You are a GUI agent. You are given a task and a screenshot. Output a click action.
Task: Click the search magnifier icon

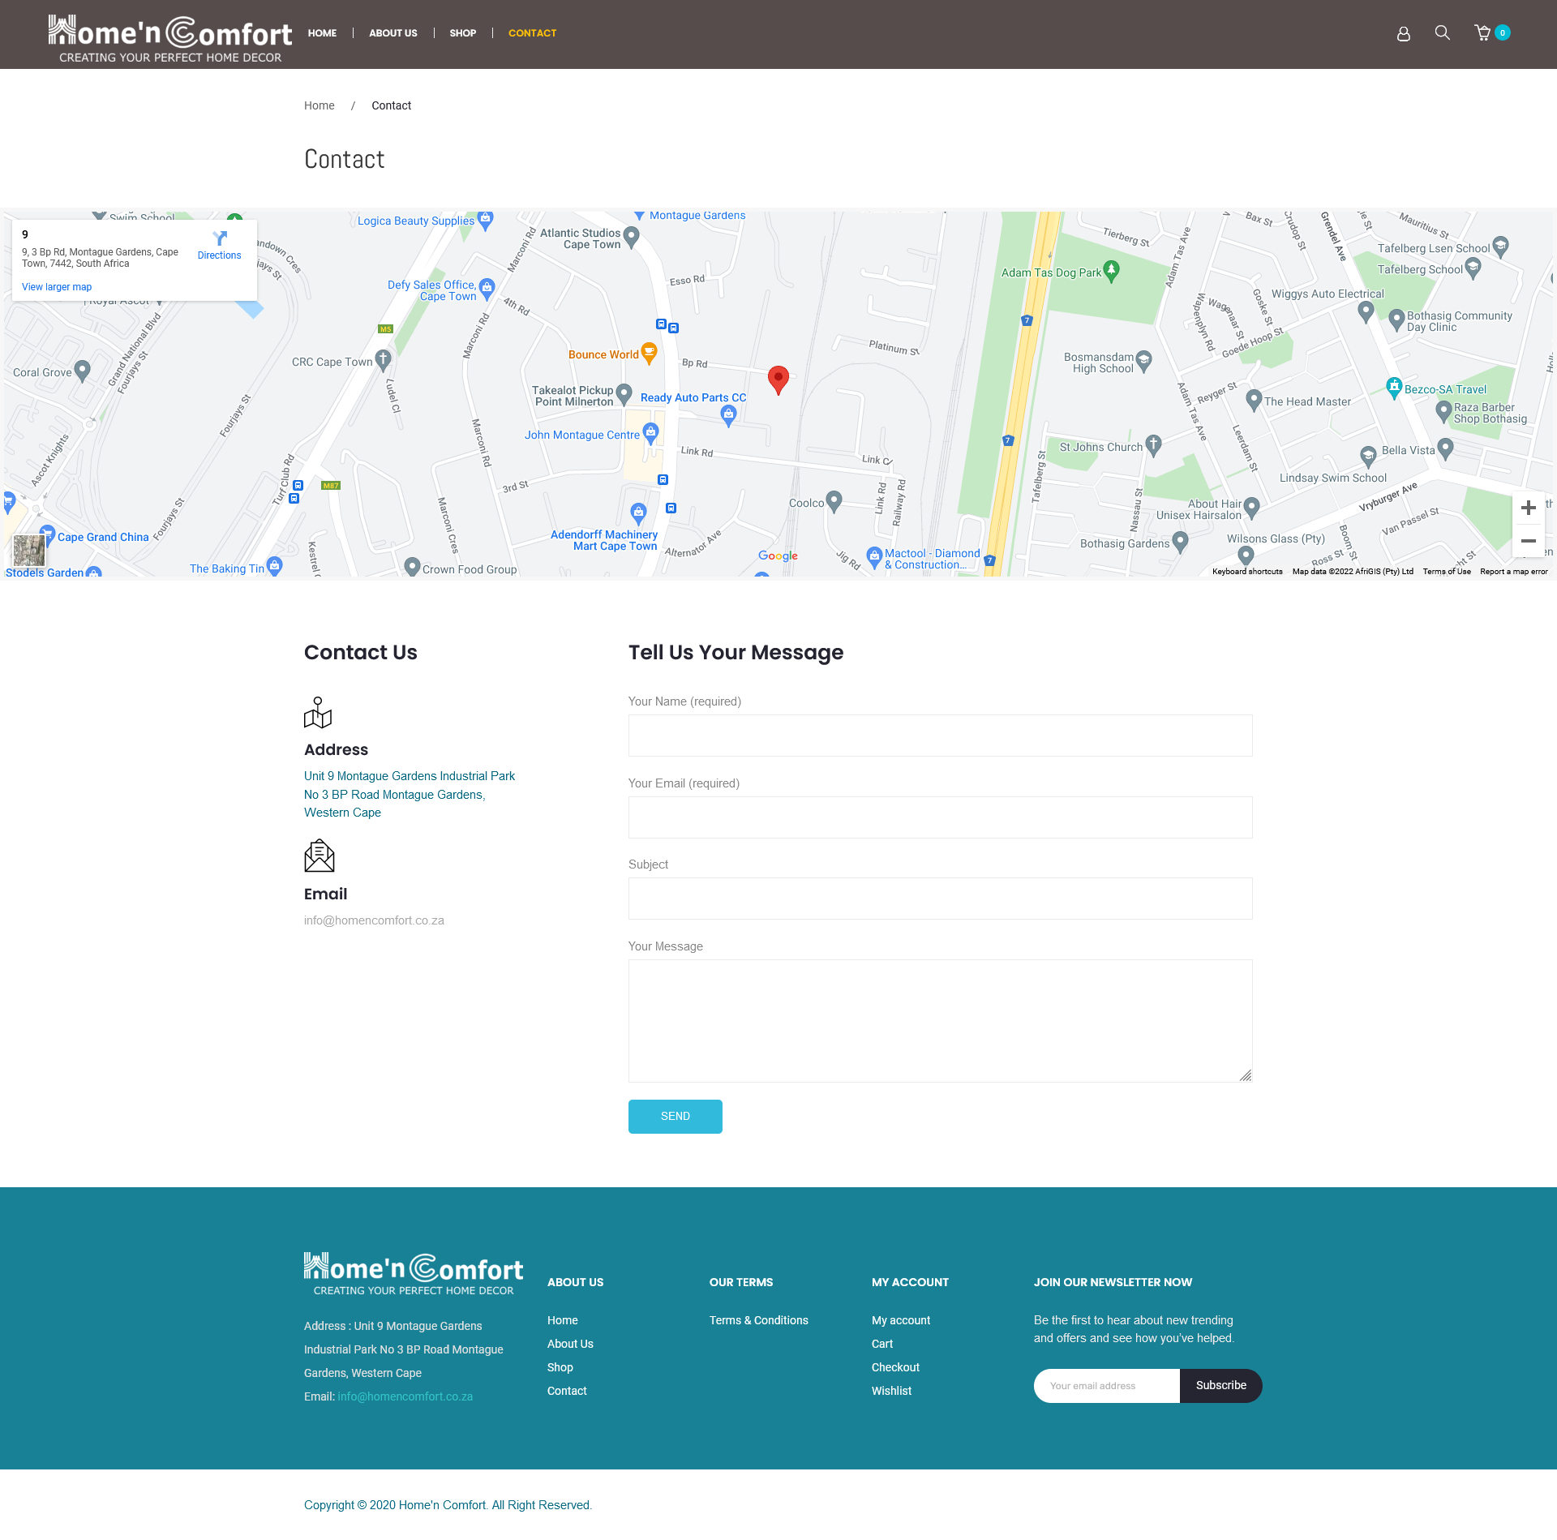click(x=1442, y=32)
